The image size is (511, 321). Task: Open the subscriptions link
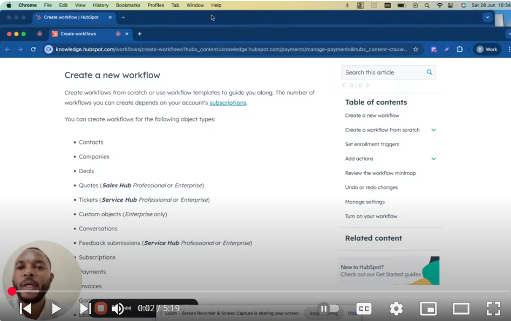(228, 103)
